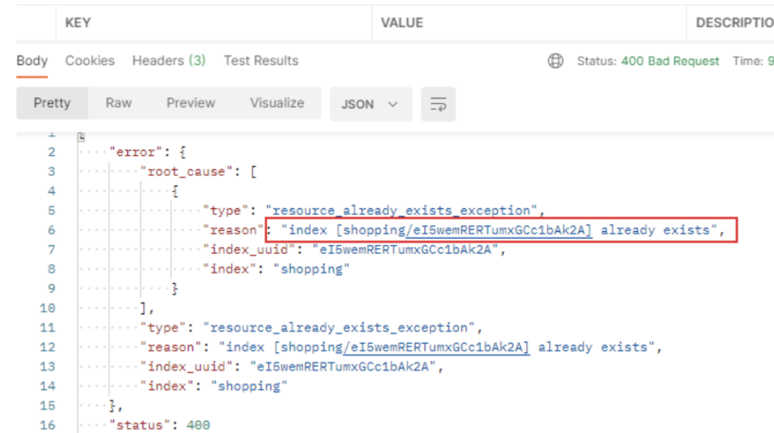The height and width of the screenshot is (433, 774).
Task: Open the Cookies tab
Action: (x=90, y=61)
